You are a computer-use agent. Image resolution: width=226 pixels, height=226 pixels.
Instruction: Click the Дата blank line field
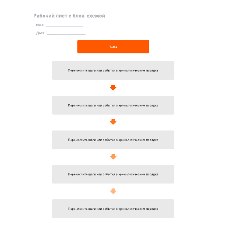[x=66, y=33]
